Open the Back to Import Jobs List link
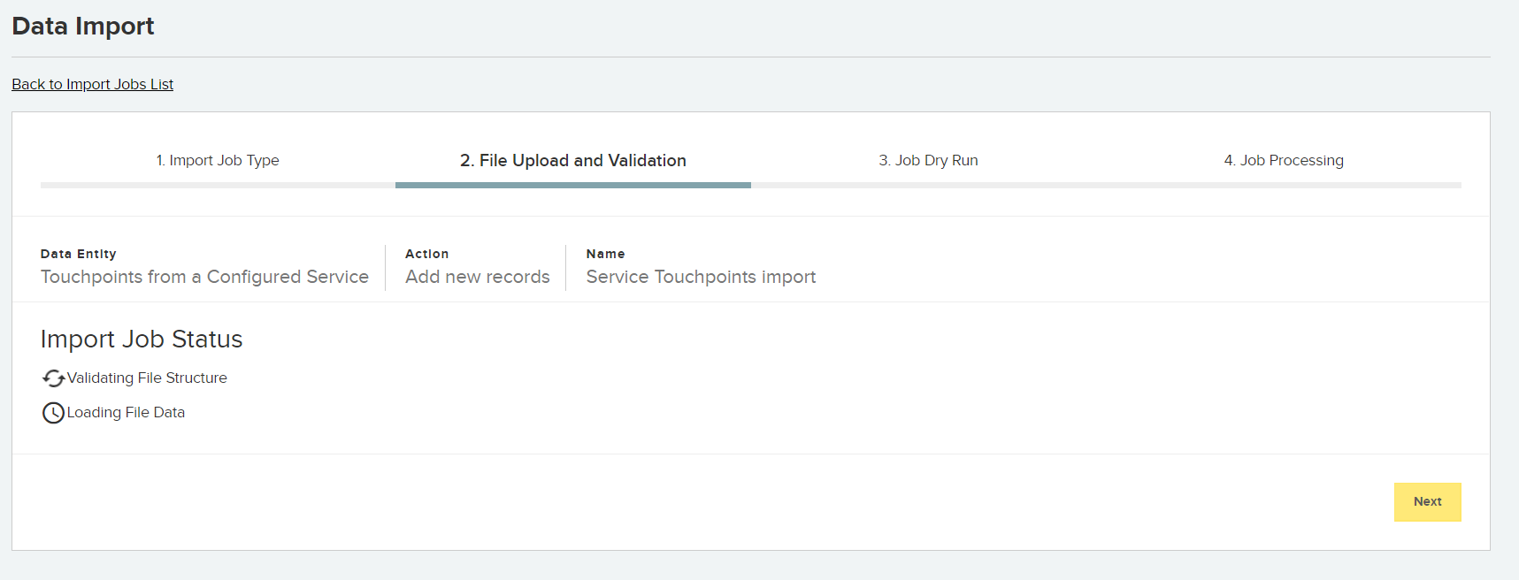Viewport: 1519px width, 580px height. coord(92,84)
